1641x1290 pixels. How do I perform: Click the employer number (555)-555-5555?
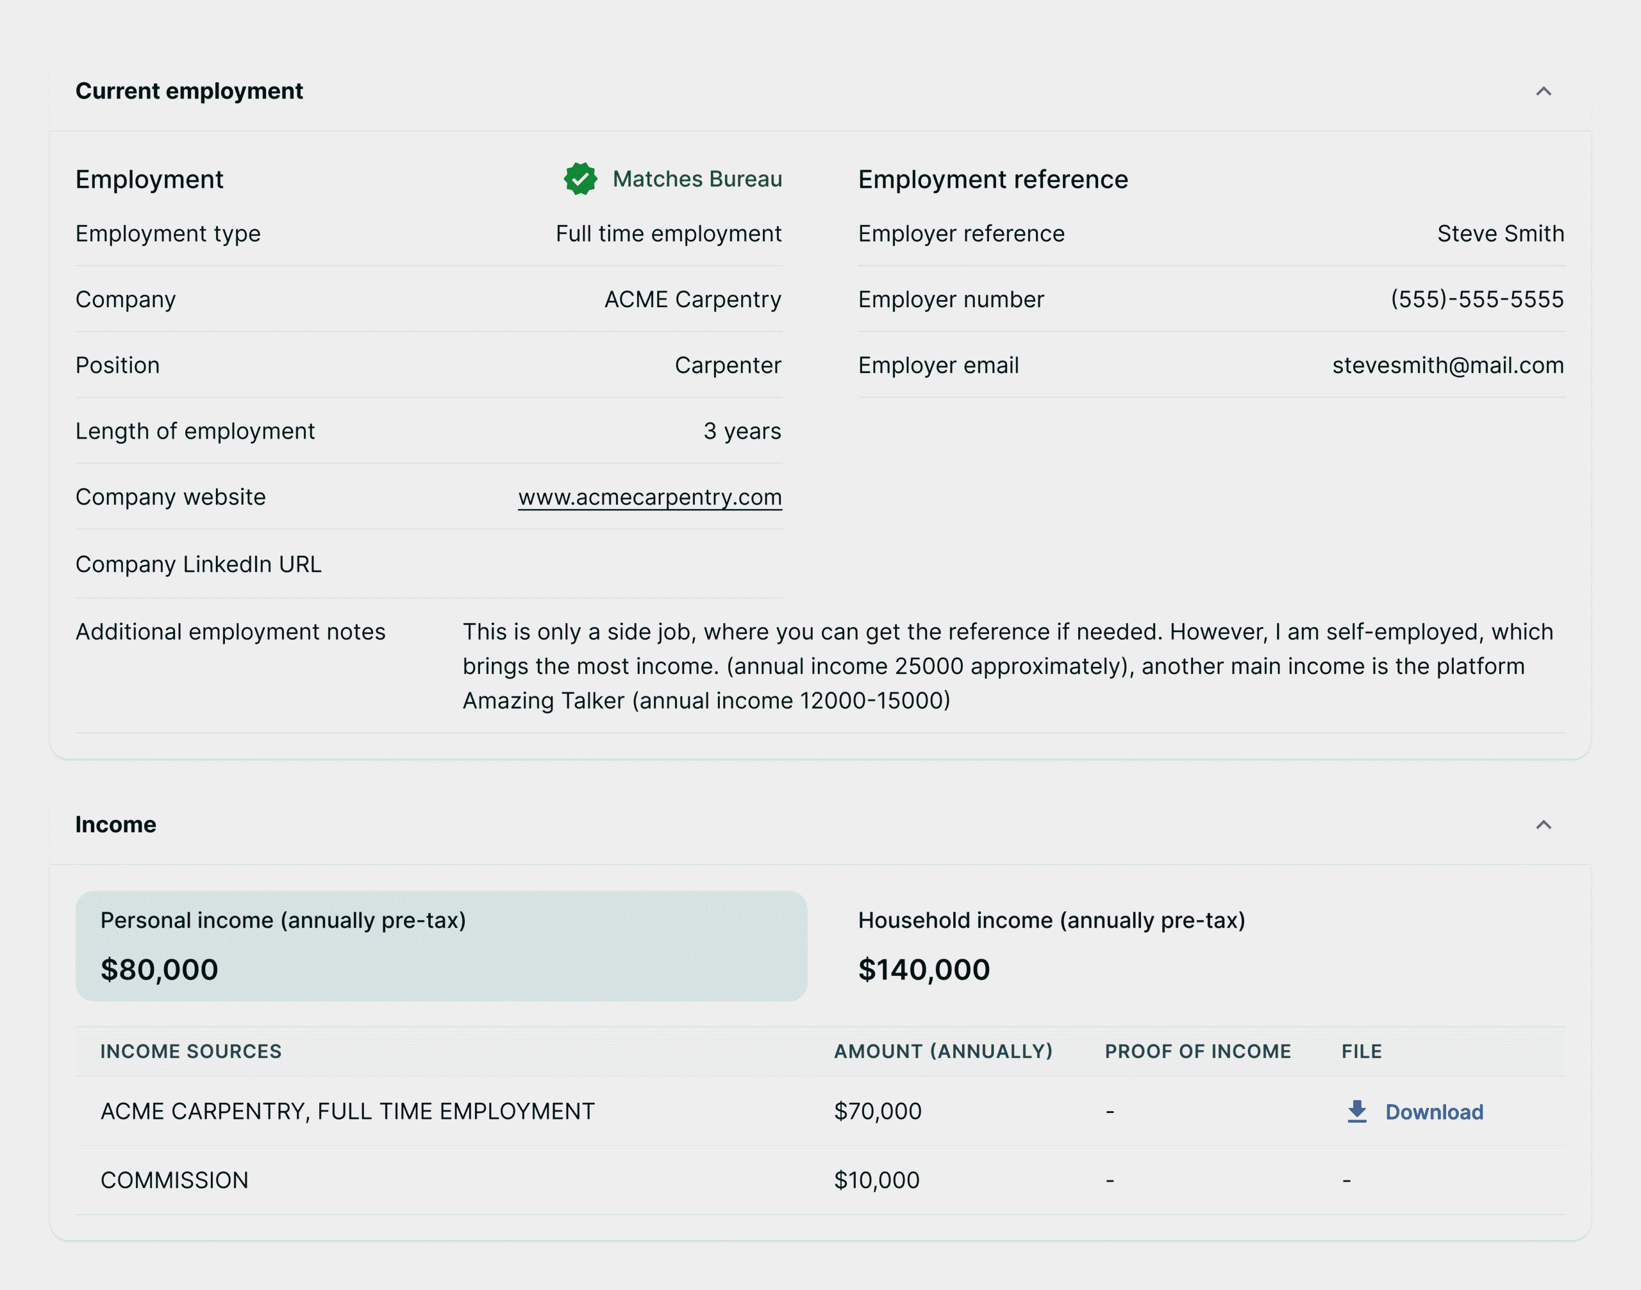click(1476, 300)
